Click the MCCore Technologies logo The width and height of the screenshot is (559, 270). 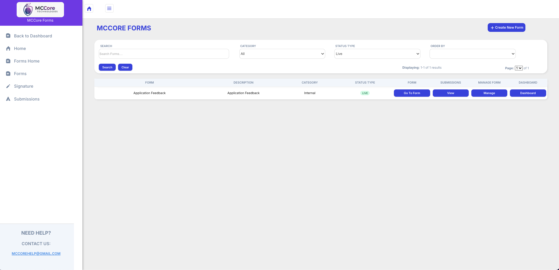pos(40,10)
